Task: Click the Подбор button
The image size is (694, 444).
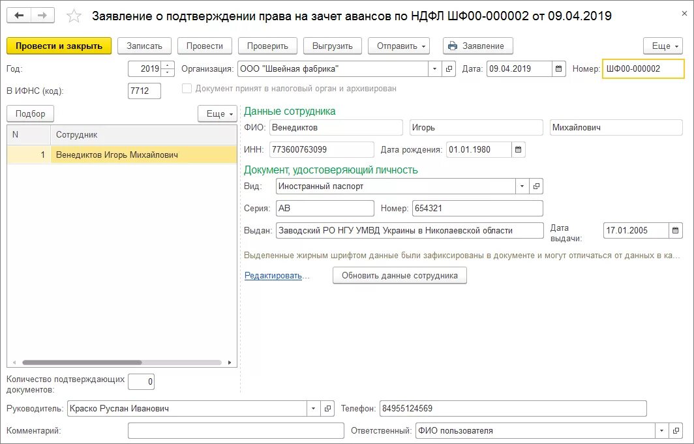Action: click(30, 113)
